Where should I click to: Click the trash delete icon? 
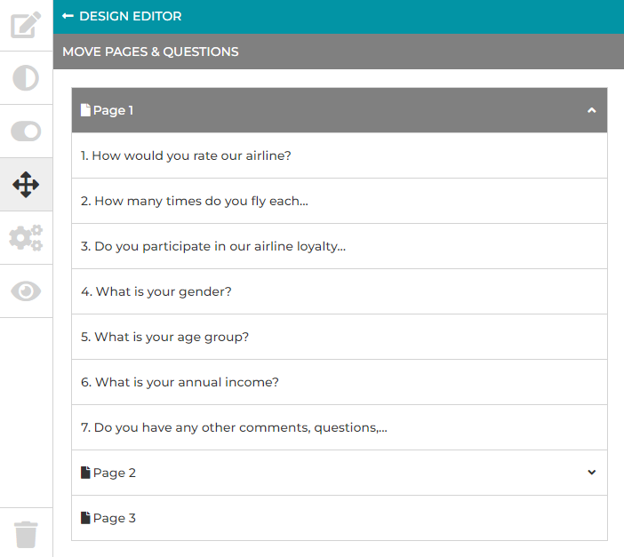point(26,534)
